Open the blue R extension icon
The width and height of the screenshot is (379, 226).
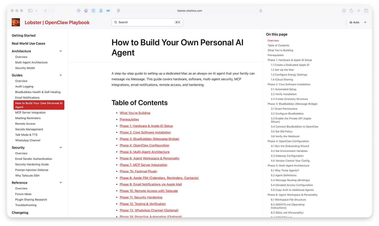click(x=93, y=11)
